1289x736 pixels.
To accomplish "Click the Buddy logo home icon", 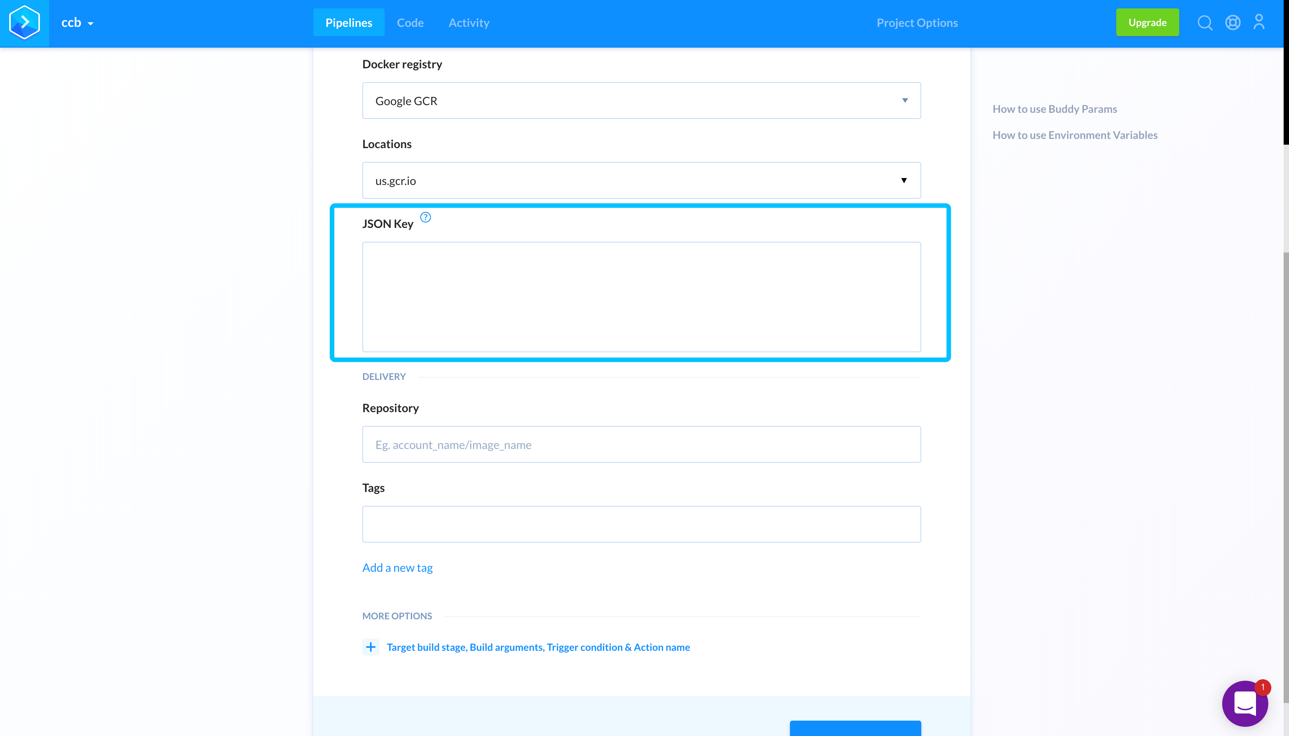I will [24, 23].
